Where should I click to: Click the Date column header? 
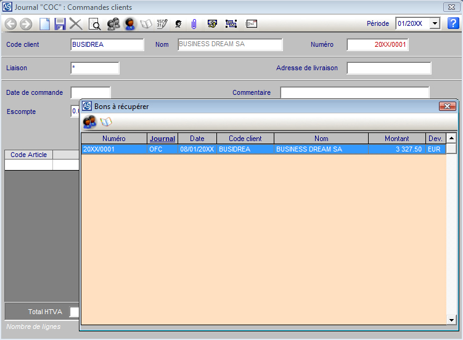pyautogui.click(x=197, y=139)
